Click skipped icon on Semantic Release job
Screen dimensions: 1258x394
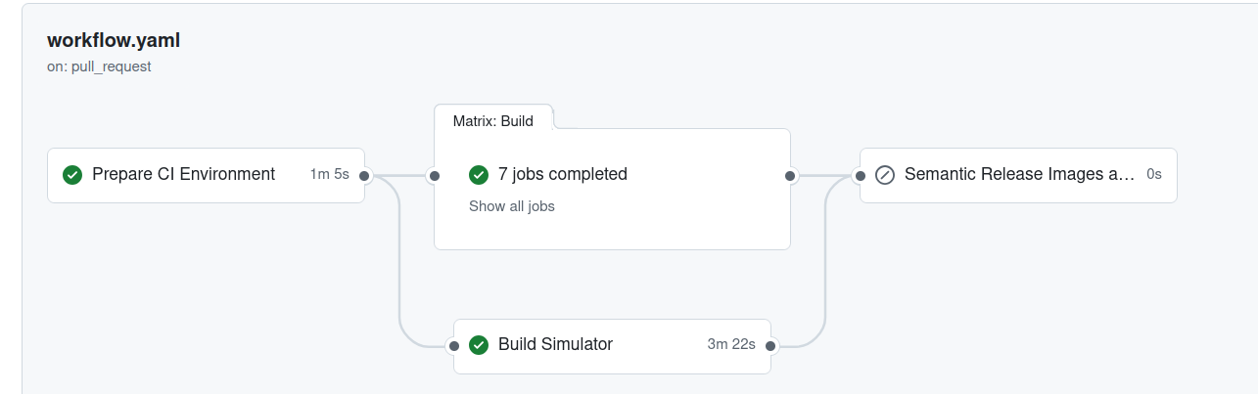(x=885, y=175)
